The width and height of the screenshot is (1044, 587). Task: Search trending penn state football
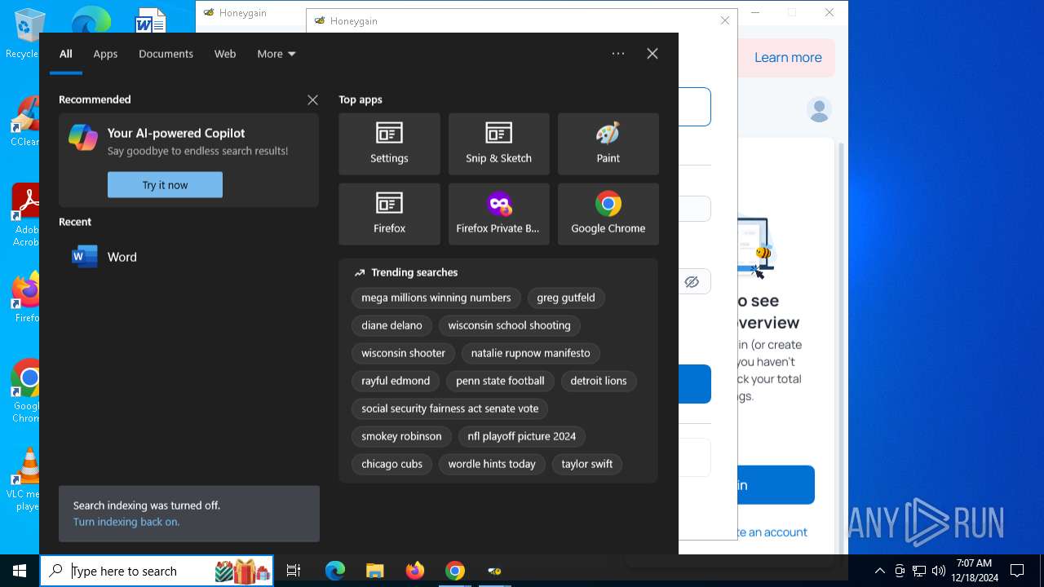500,381
